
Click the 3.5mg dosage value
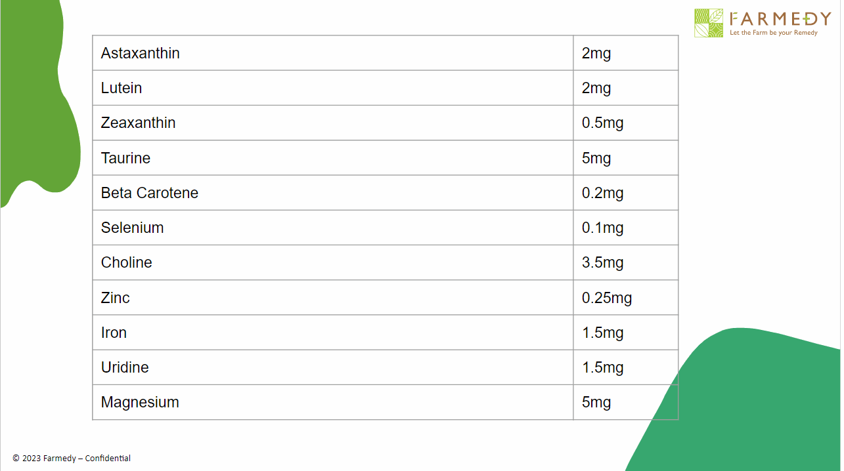click(603, 262)
